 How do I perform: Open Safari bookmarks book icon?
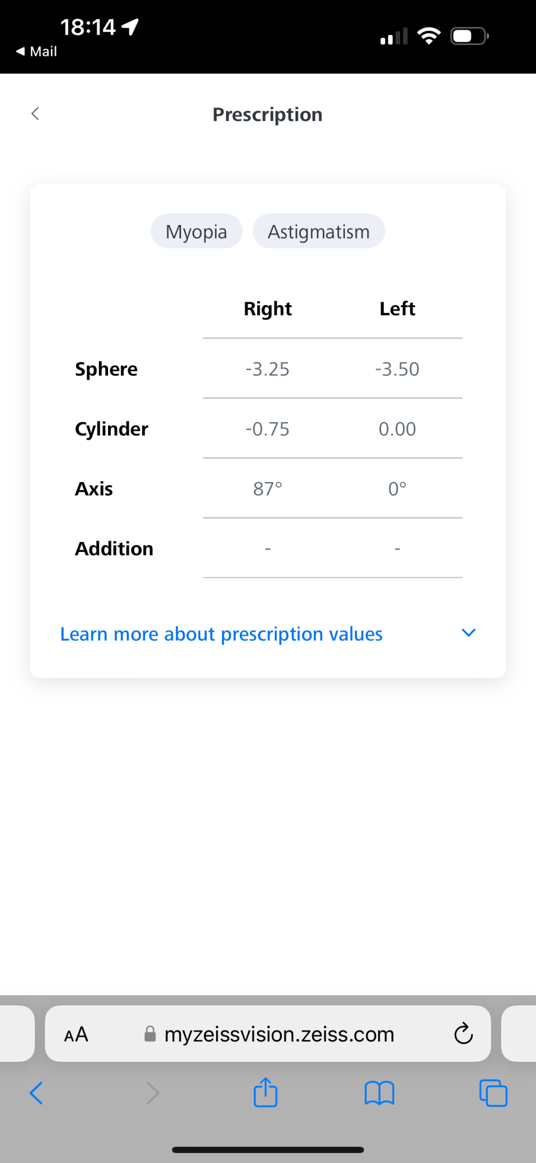click(379, 1093)
